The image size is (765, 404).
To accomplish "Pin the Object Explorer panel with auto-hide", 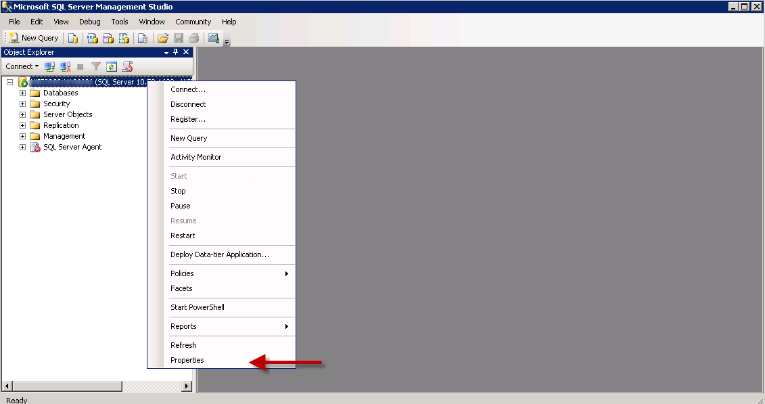I will pyautogui.click(x=176, y=52).
